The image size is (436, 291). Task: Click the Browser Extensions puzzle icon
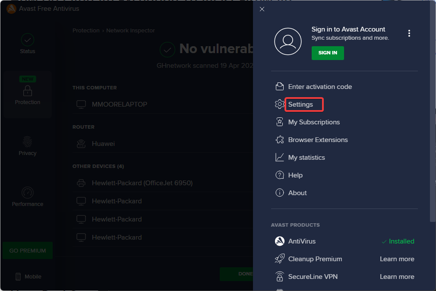(x=280, y=139)
